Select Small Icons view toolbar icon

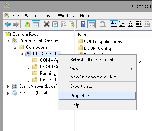[122, 24]
